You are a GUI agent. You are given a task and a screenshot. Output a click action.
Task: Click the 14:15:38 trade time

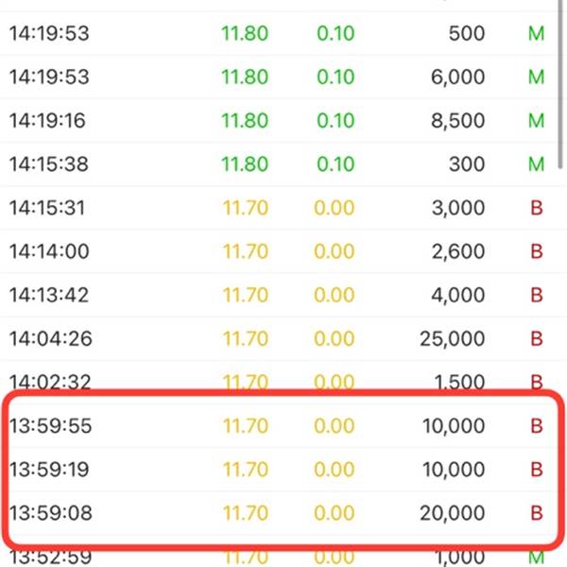(x=49, y=164)
